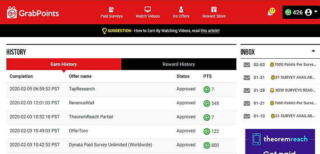
Task: Open 'this article!' link
Action: tap(210, 31)
